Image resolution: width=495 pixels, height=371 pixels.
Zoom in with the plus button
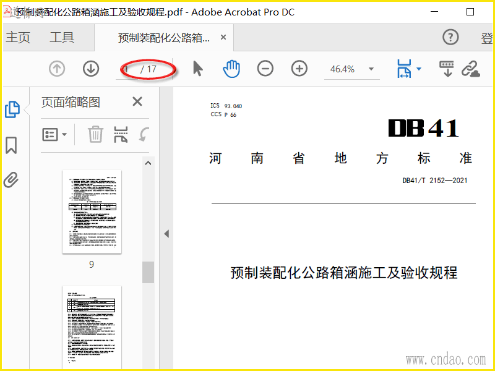(299, 69)
